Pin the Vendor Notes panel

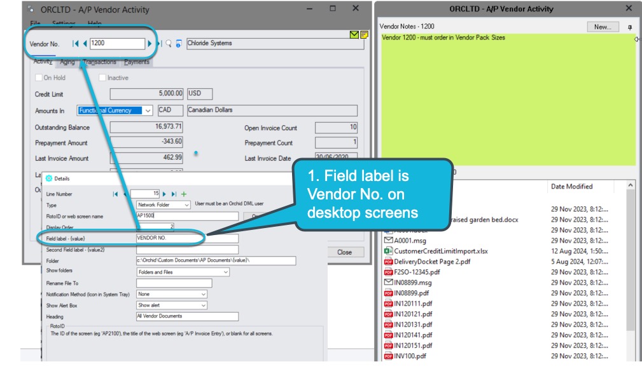pyautogui.click(x=630, y=27)
